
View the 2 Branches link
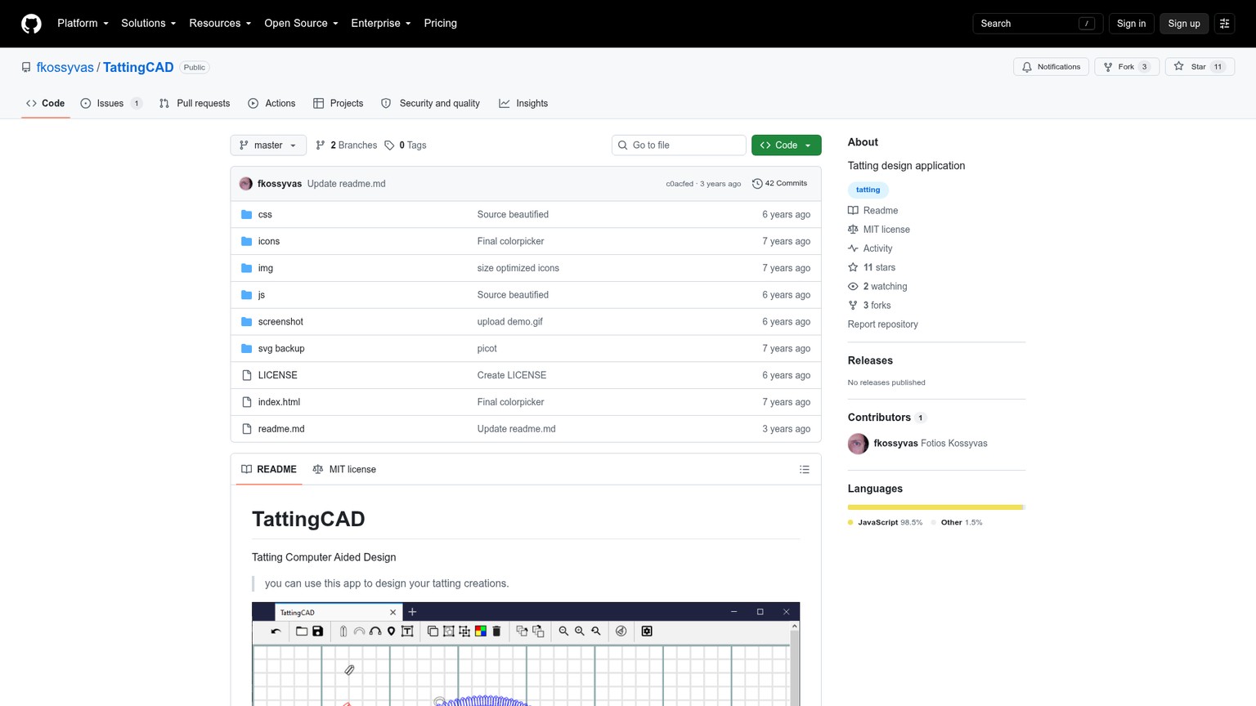point(347,145)
